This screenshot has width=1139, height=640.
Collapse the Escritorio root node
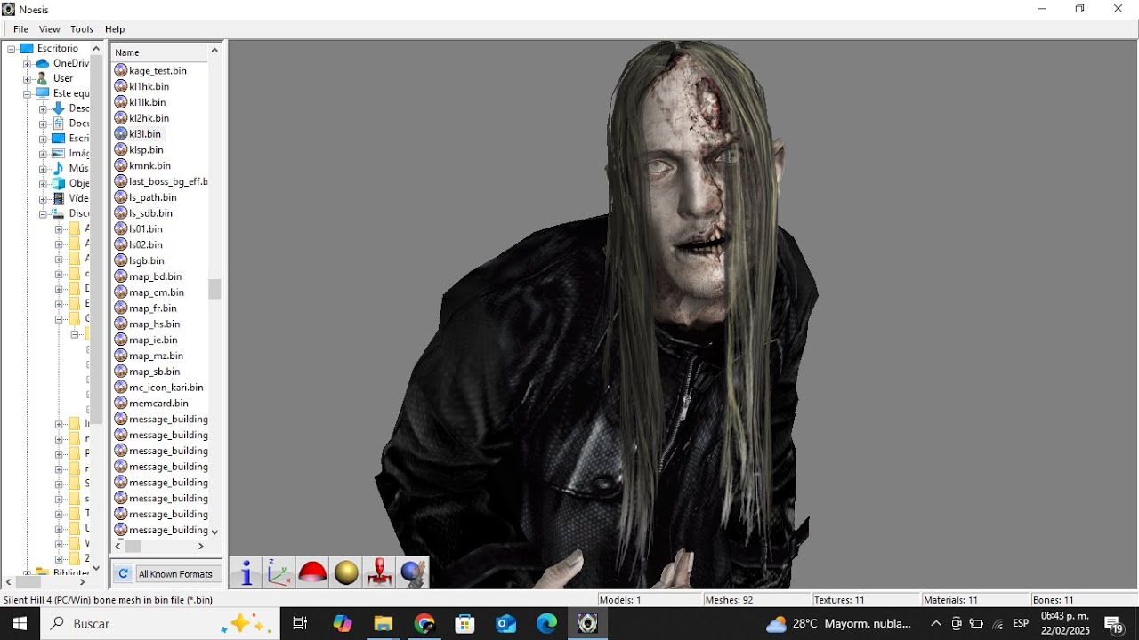[x=12, y=49]
